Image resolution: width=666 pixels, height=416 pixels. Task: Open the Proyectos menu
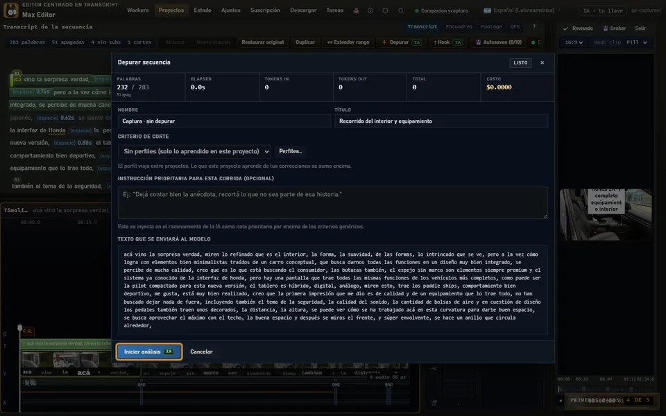point(171,10)
